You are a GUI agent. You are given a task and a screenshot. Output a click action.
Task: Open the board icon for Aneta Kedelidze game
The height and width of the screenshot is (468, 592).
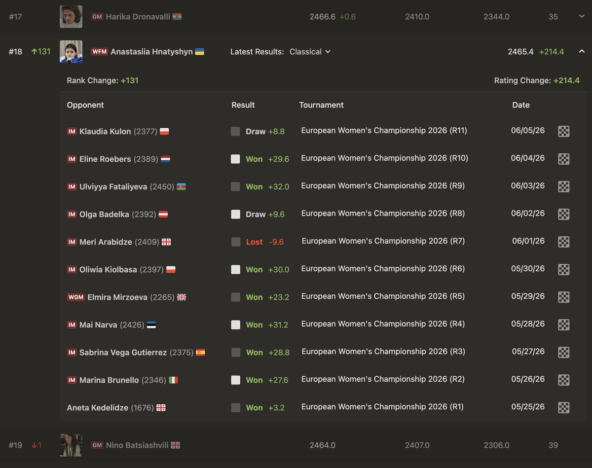[563, 407]
